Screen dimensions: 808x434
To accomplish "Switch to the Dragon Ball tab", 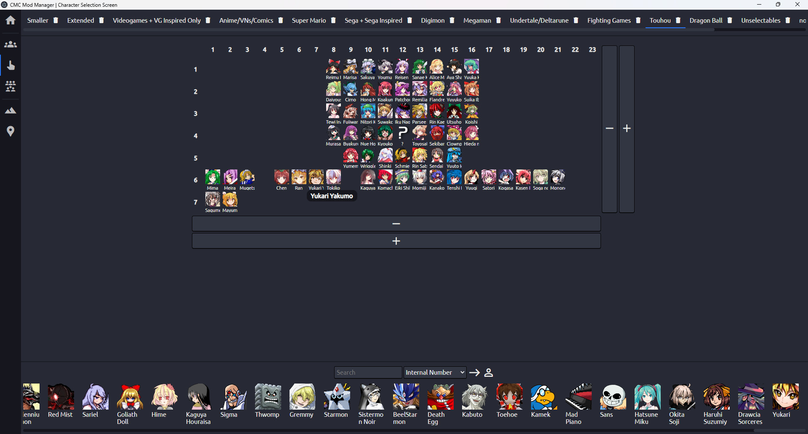I will tap(707, 20).
